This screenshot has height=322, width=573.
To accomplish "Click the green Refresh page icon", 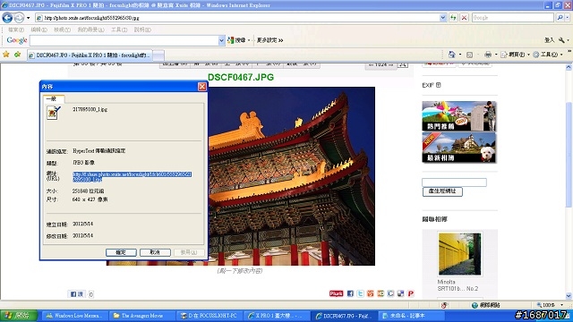I will click(453, 18).
